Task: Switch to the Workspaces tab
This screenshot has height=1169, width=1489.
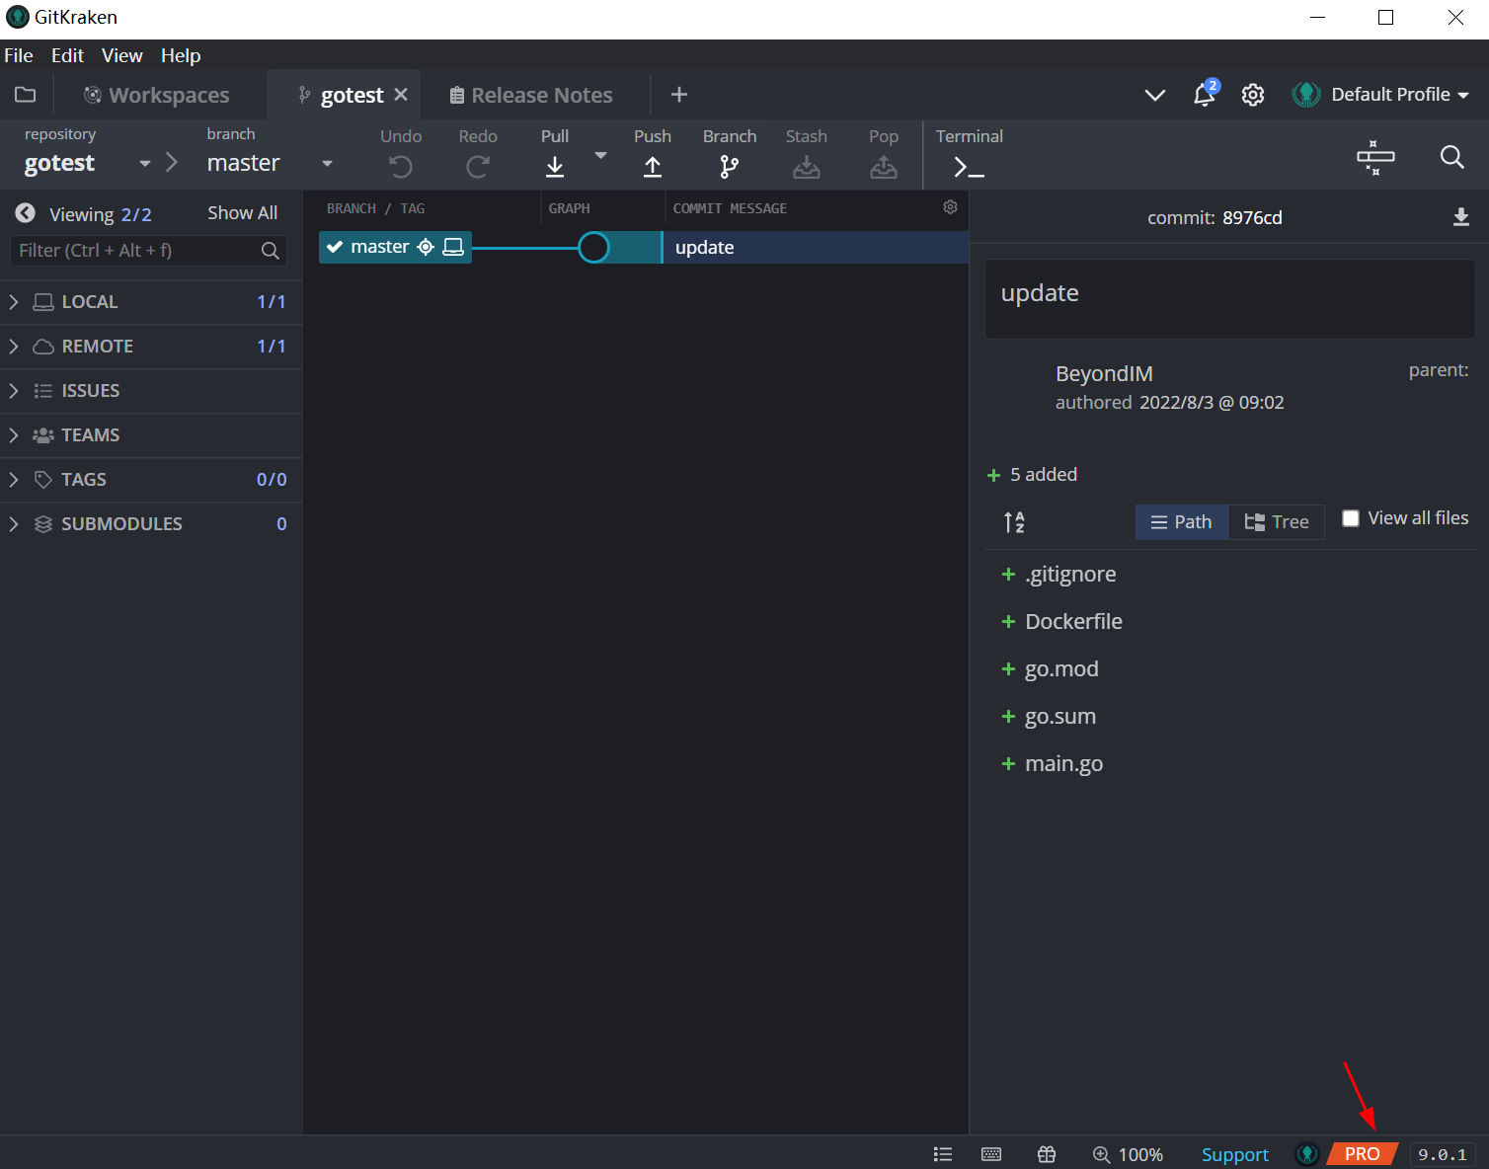Action: pyautogui.click(x=157, y=95)
